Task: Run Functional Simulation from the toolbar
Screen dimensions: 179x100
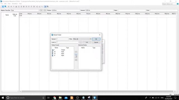Action: tap(37, 7)
